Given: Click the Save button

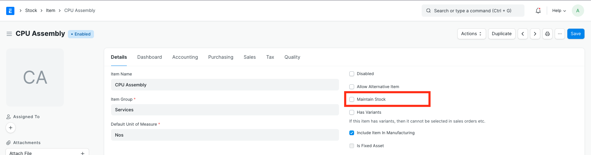Looking at the screenshot, I should [x=575, y=34].
